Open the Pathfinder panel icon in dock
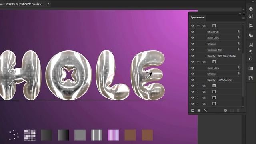256x144 pixels. point(251,35)
